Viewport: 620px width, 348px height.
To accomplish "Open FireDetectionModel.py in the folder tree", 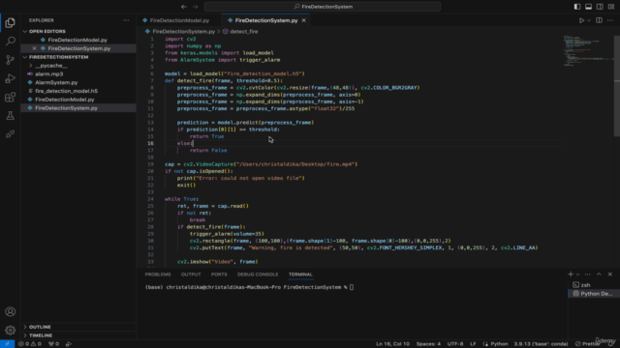I will (x=78, y=100).
